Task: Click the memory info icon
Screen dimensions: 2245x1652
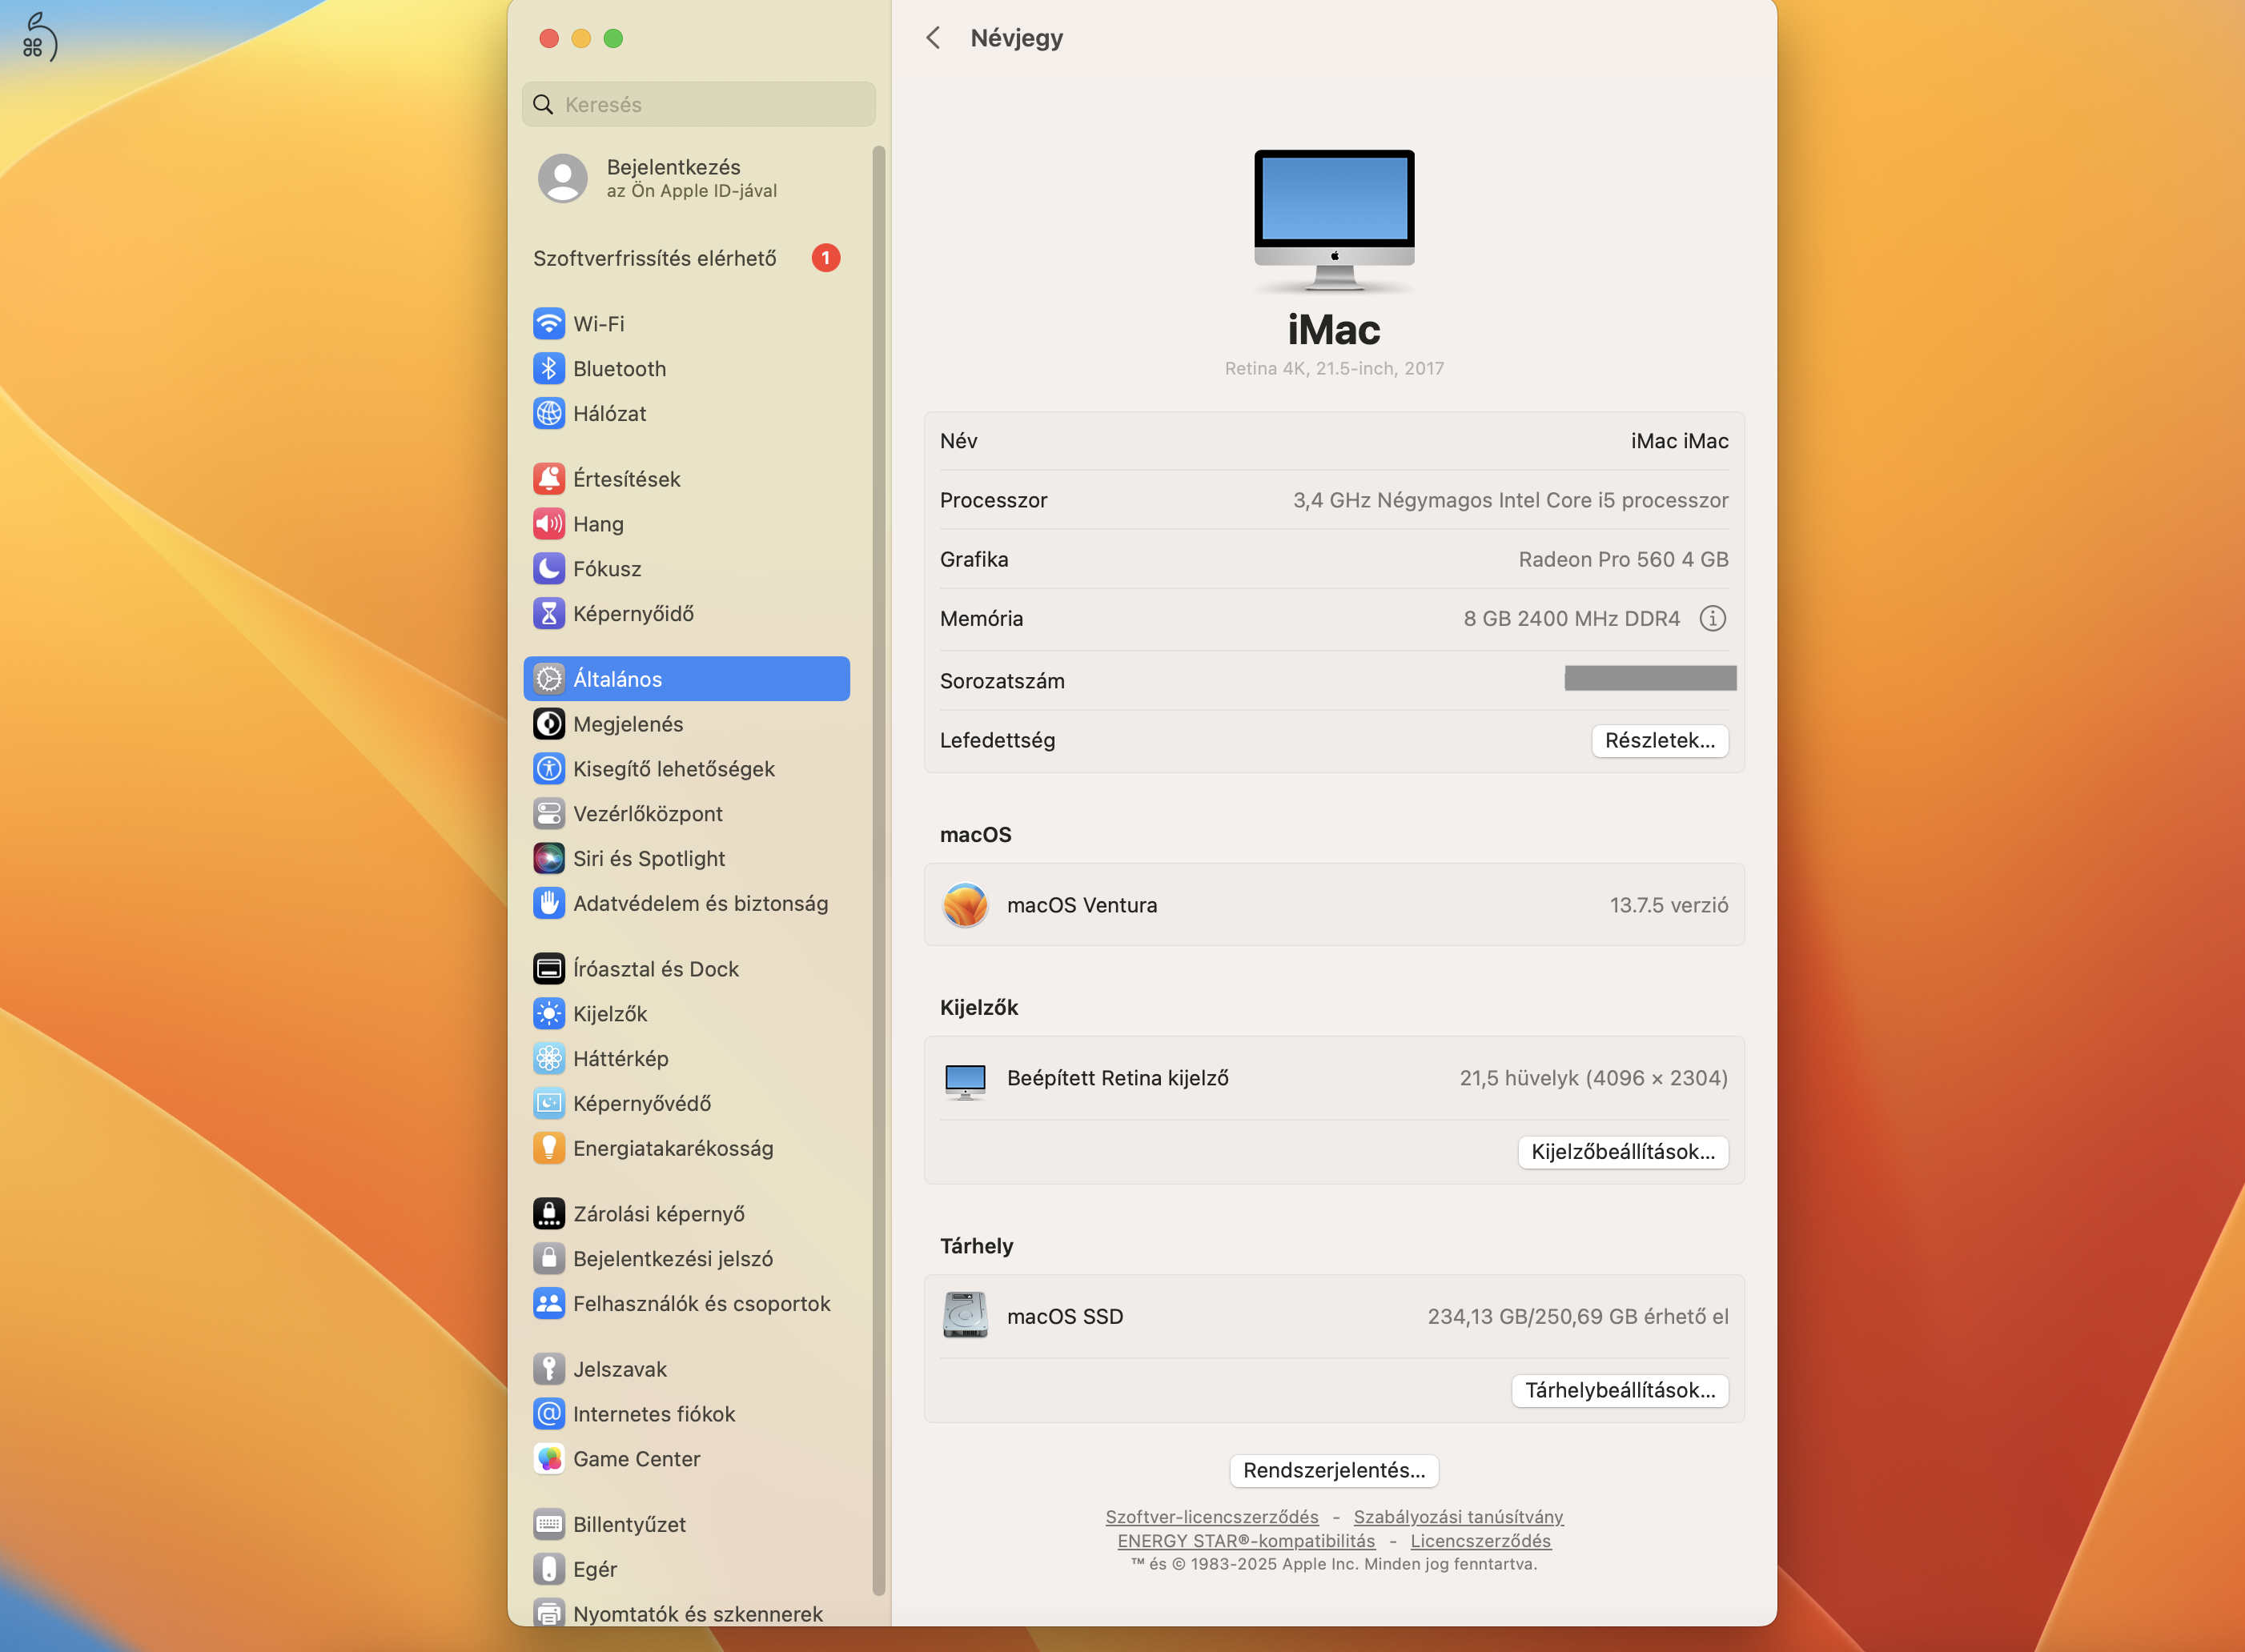Action: pos(1713,618)
